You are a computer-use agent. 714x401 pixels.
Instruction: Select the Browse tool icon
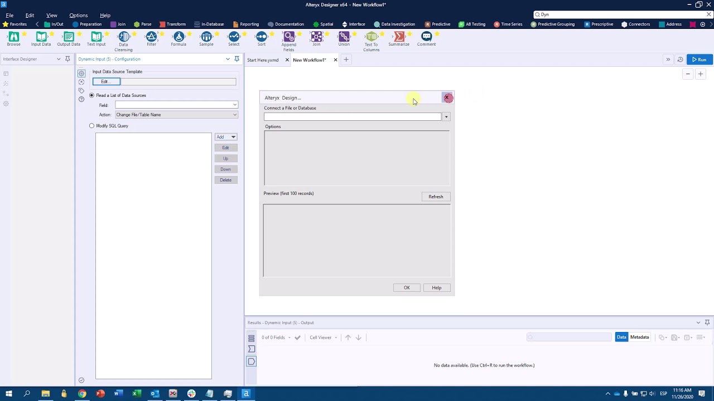[x=13, y=37]
